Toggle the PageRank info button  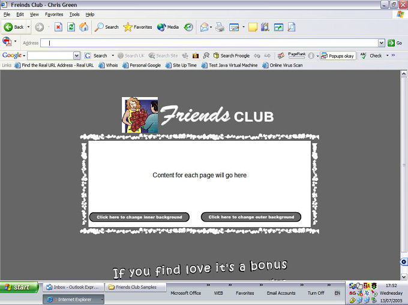tap(311, 56)
